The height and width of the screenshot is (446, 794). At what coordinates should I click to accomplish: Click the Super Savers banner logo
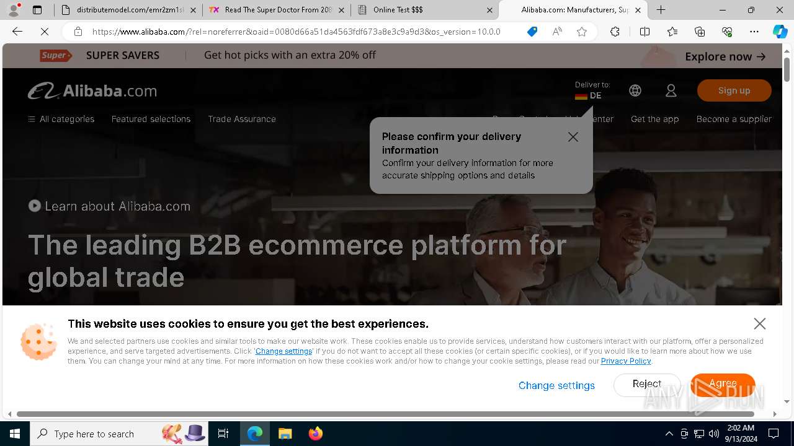click(x=55, y=55)
